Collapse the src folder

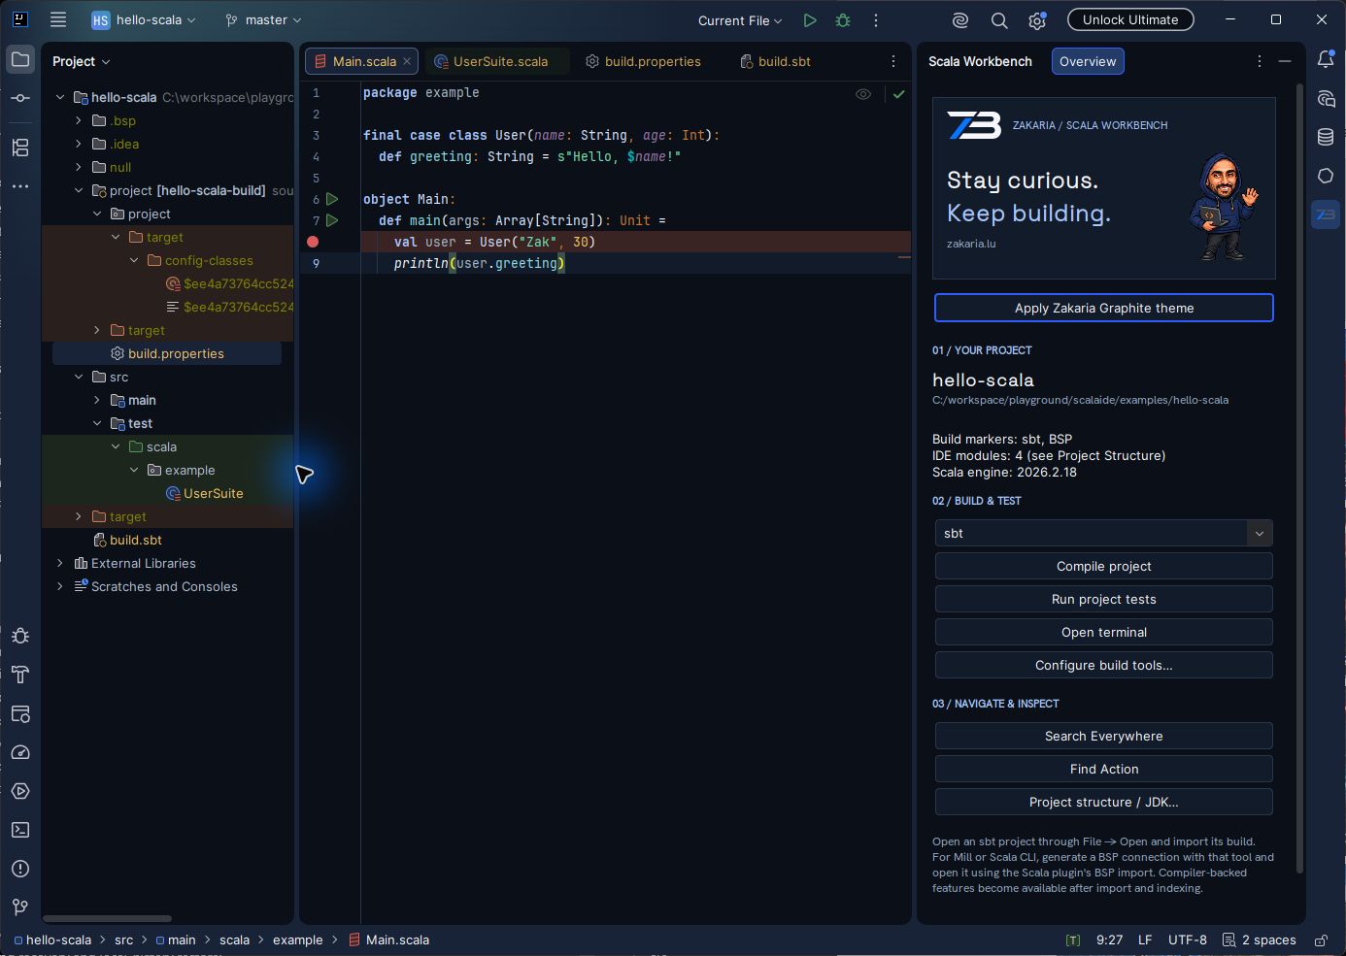point(79,377)
